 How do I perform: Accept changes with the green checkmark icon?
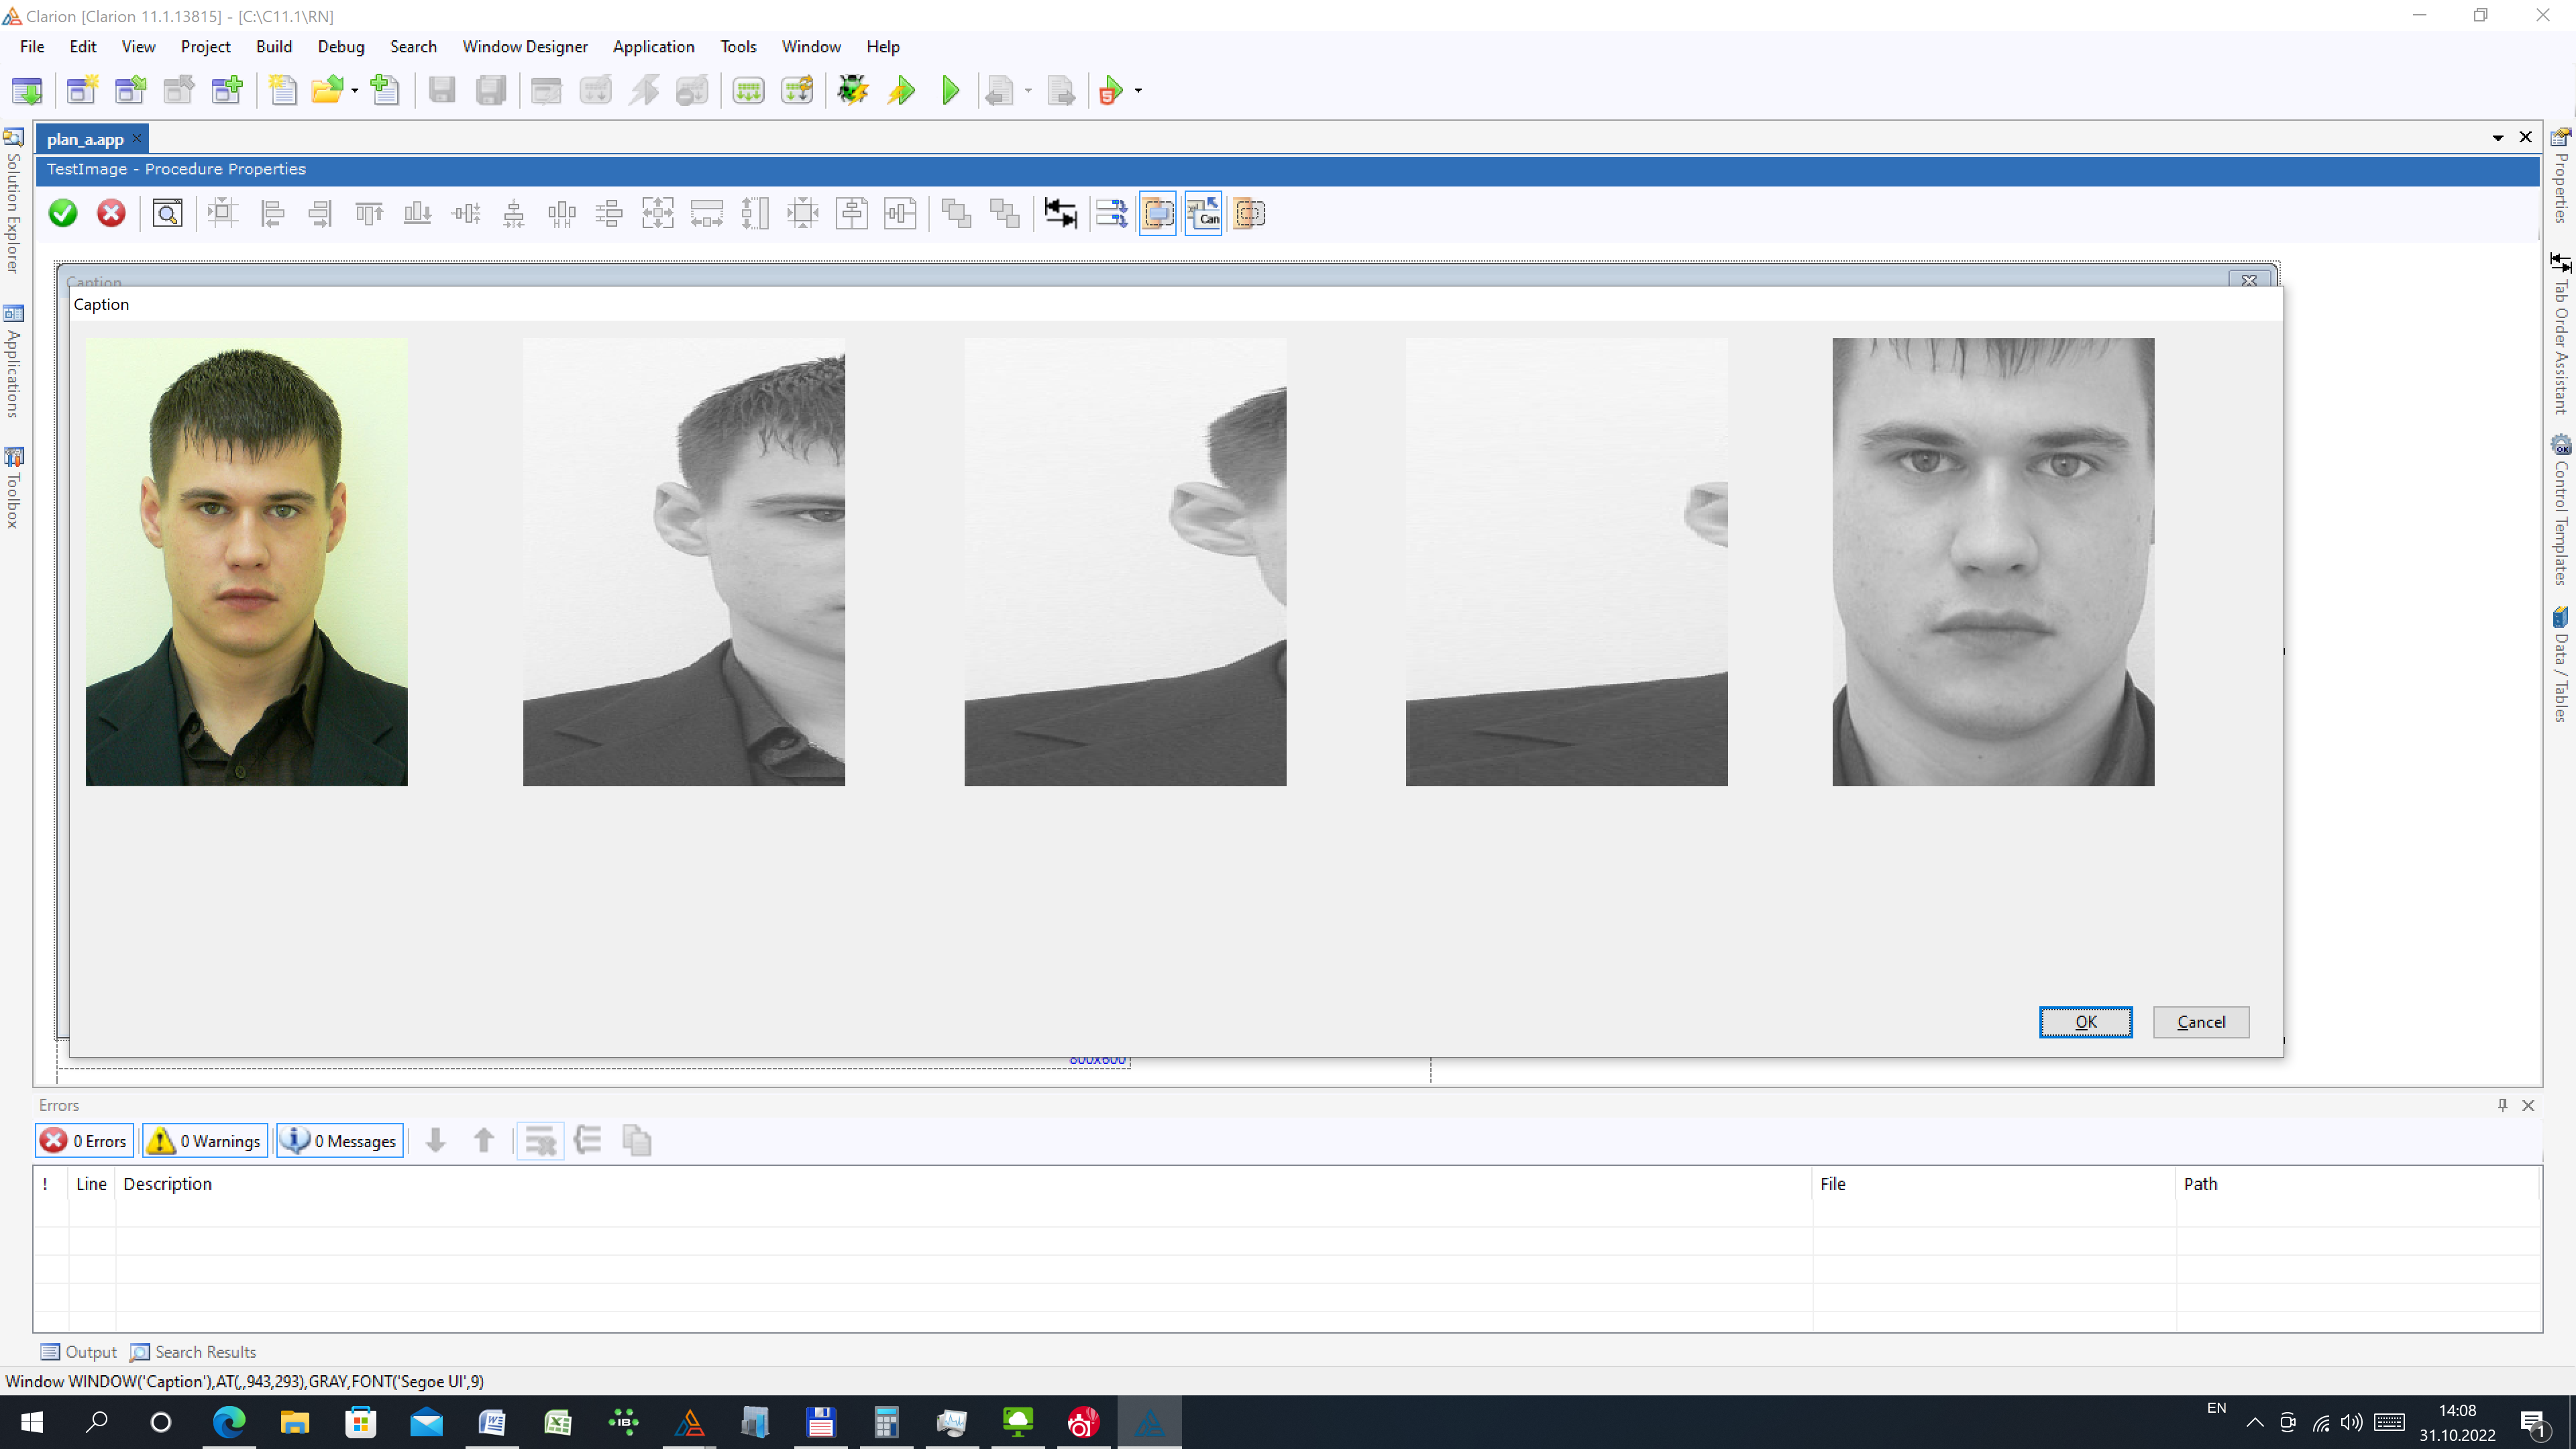63,213
